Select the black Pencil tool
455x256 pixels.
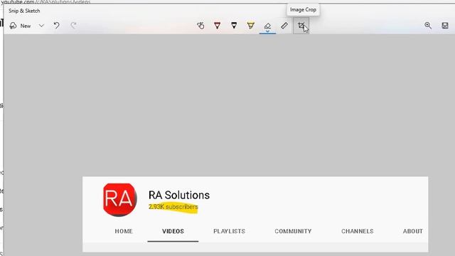[x=234, y=26]
